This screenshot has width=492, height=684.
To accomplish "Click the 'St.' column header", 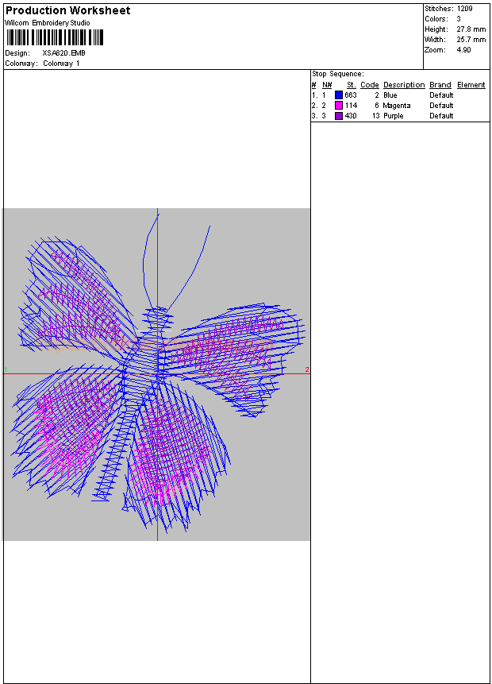I will (352, 85).
